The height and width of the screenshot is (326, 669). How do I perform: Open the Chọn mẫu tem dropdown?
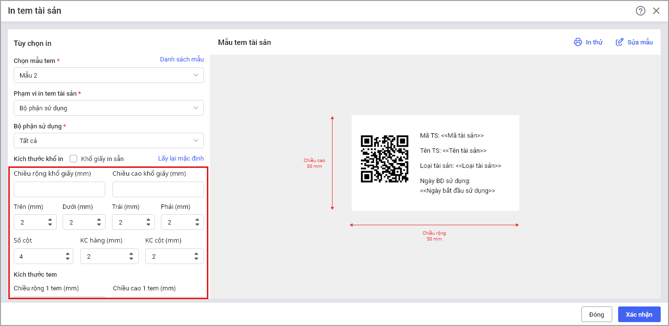pos(109,75)
